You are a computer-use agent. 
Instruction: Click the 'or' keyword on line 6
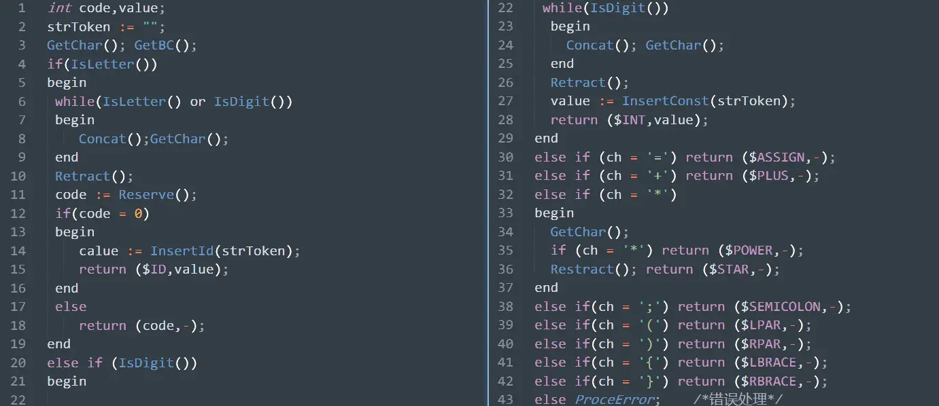(198, 102)
